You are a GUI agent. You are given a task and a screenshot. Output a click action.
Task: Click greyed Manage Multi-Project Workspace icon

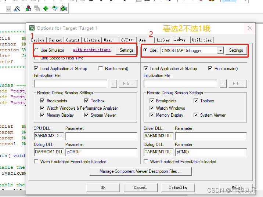pyautogui.click(x=37, y=8)
